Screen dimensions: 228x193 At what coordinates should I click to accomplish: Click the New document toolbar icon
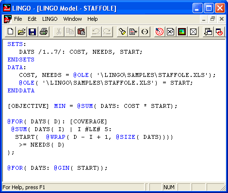(x=11, y=31)
